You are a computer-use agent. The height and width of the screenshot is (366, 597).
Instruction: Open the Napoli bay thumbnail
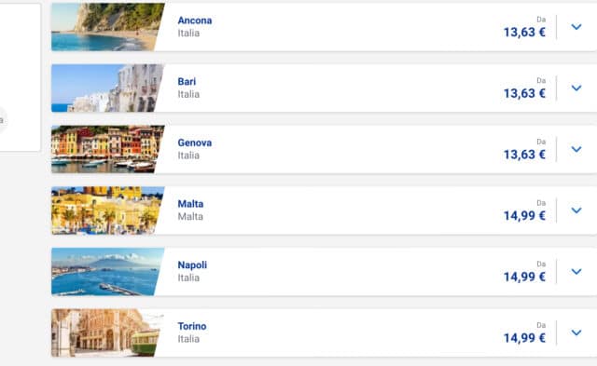point(108,271)
